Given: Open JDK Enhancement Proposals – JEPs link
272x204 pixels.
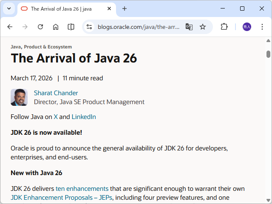Looking at the screenshot, I should pos(62,198).
